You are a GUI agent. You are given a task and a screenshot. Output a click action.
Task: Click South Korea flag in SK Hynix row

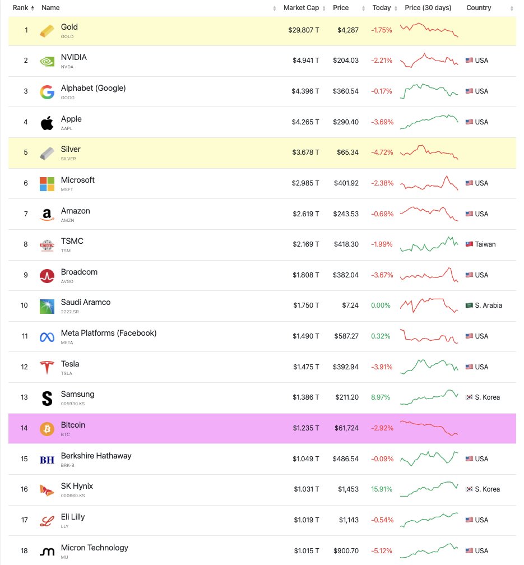(x=469, y=489)
